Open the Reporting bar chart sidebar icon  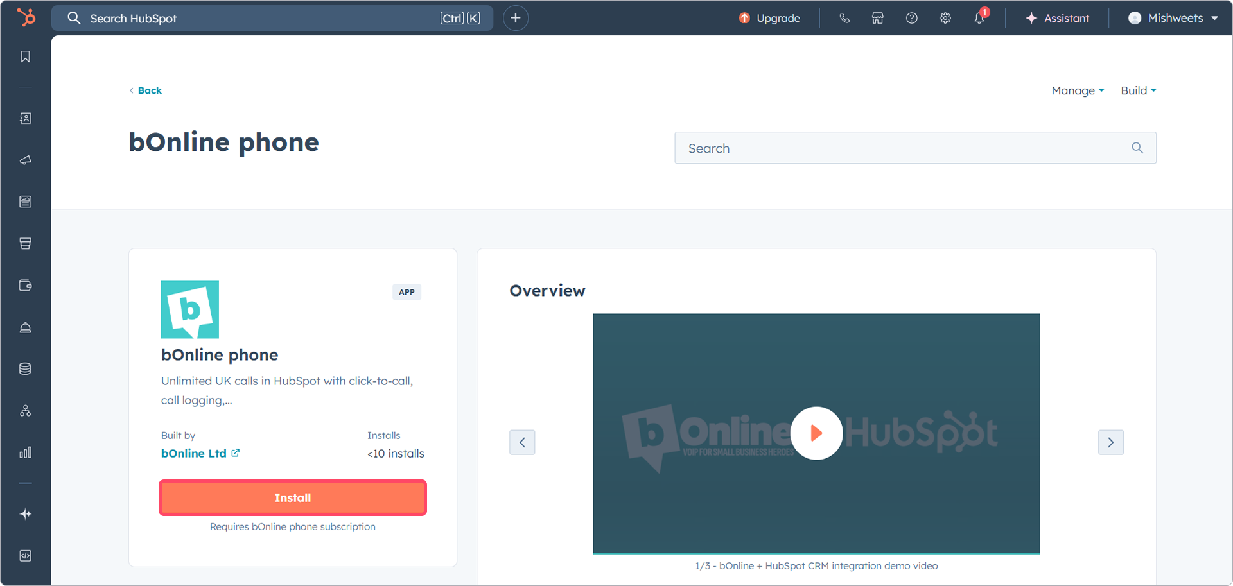[26, 452]
